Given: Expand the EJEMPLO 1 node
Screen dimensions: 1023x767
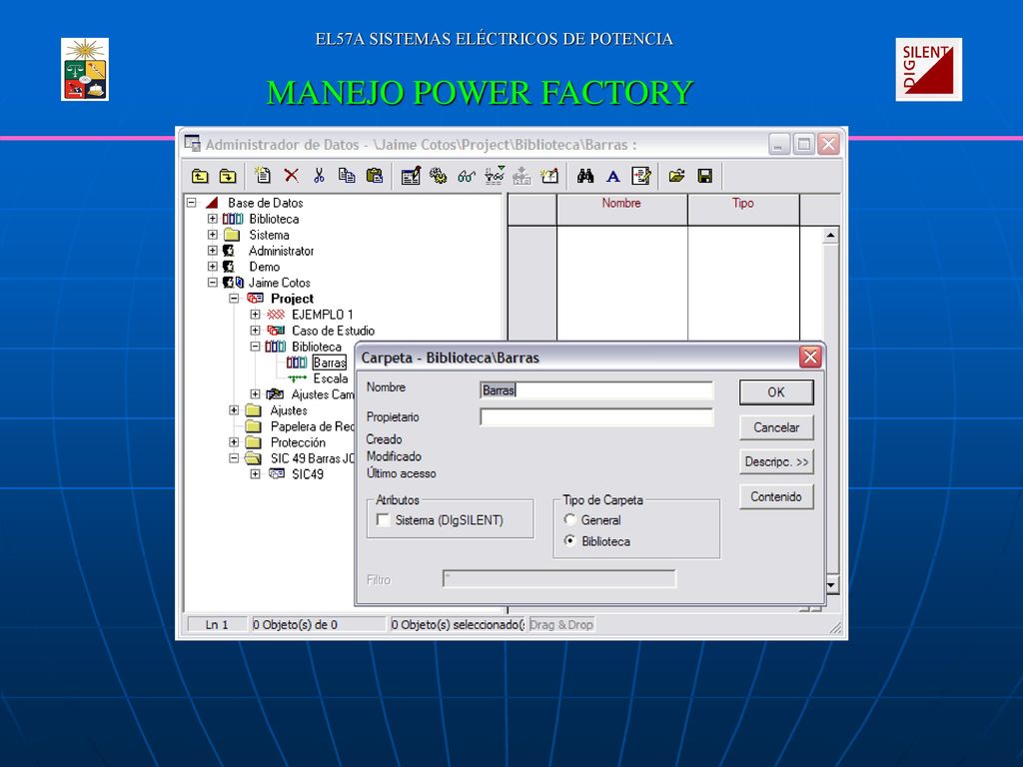Looking at the screenshot, I should coord(255,315).
